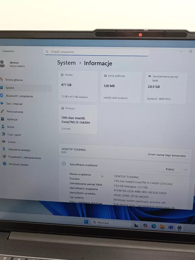The width and height of the screenshot is (195, 260).
Task: Open Task View from the taskbar
Action: point(136,225)
